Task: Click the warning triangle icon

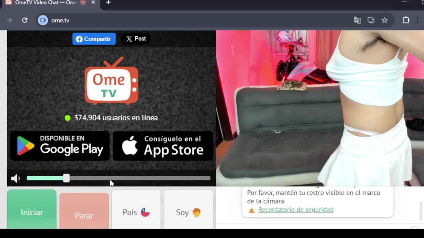Action: 252,210
